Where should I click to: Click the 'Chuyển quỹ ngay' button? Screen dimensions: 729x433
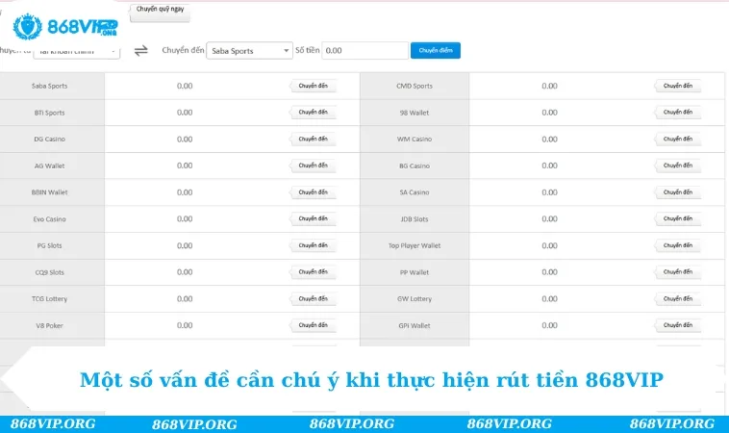click(x=159, y=10)
